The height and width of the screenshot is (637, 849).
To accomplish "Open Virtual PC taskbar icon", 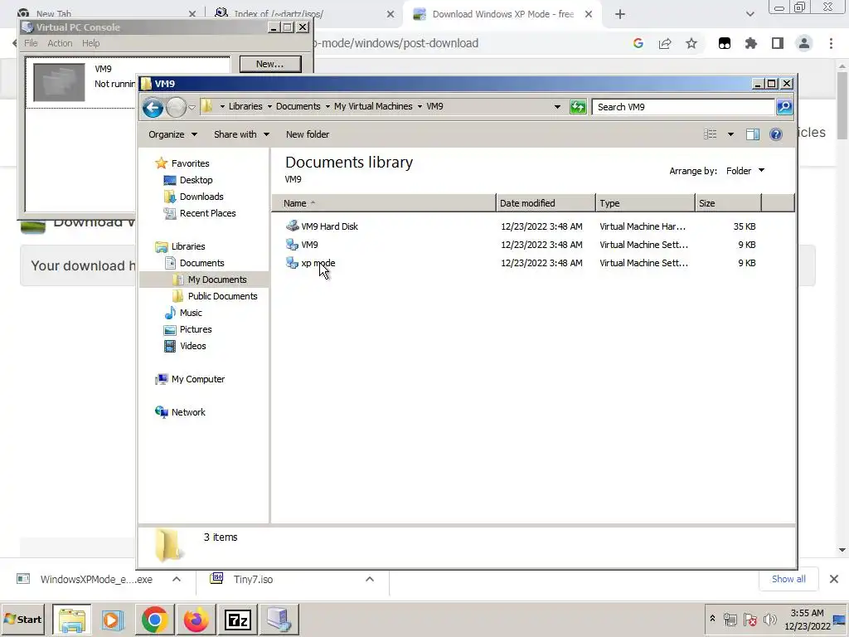I will tap(279, 619).
